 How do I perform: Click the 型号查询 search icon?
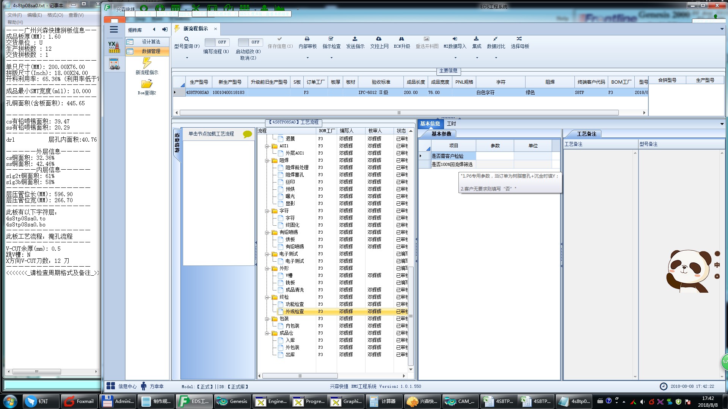[x=186, y=39]
